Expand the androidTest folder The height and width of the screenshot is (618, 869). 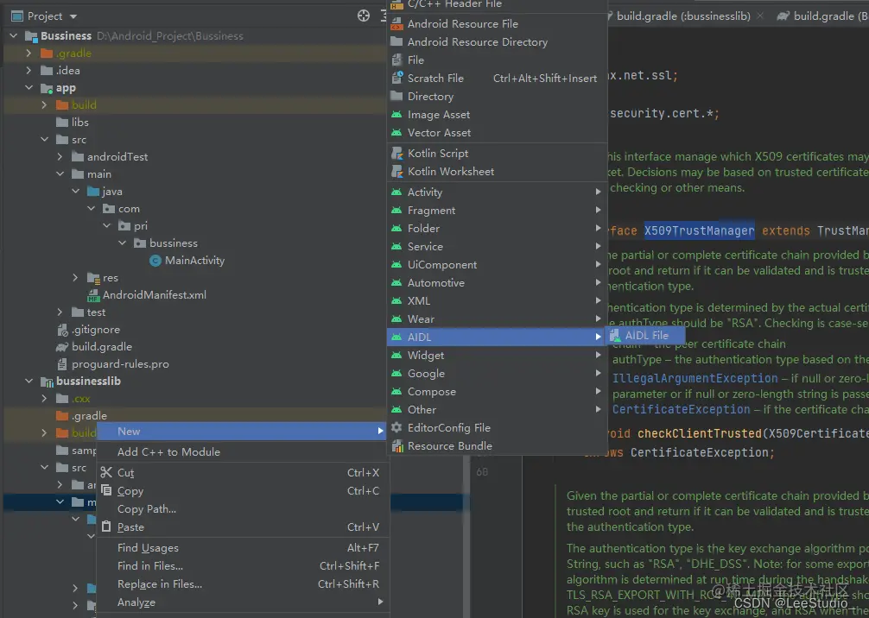60,157
